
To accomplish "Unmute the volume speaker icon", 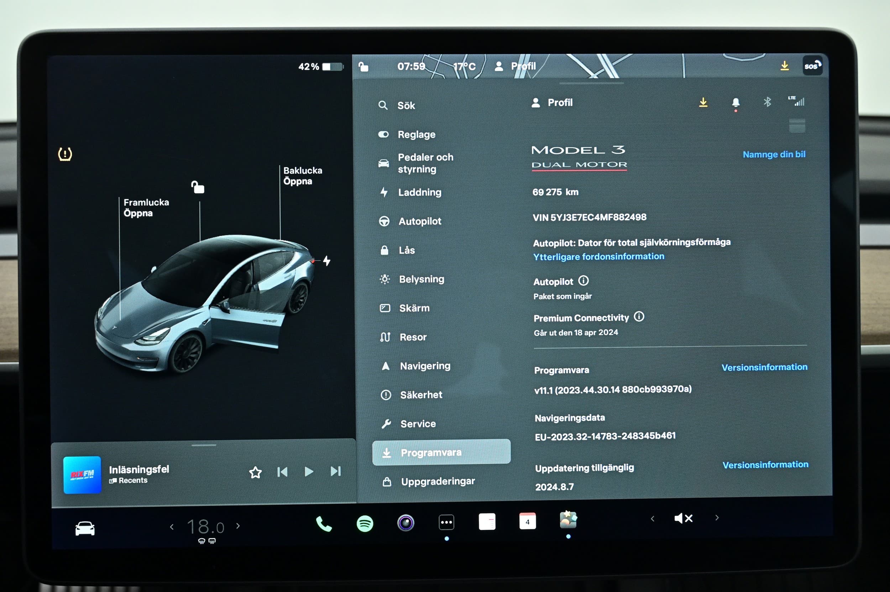I will point(684,518).
